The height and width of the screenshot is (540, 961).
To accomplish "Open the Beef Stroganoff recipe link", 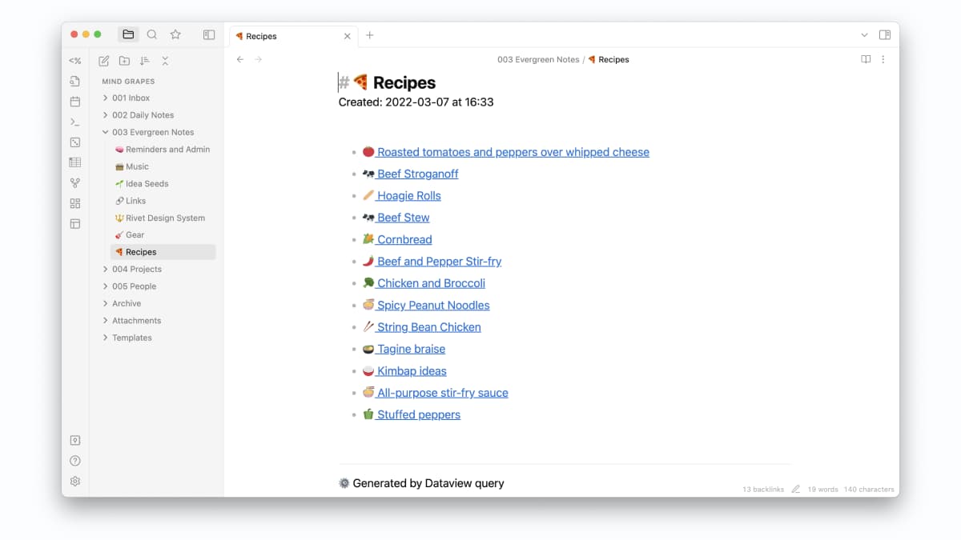I will click(x=418, y=174).
